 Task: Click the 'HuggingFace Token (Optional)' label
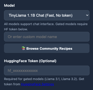pos(30,61)
